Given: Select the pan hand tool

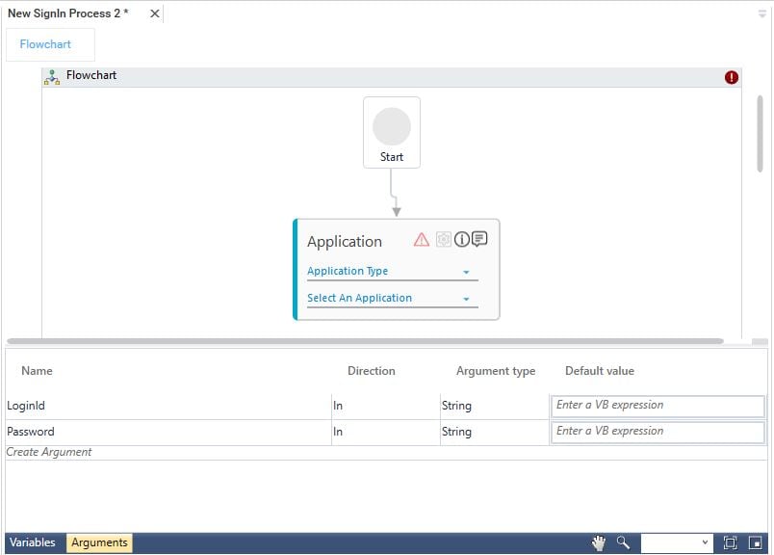Looking at the screenshot, I should click(x=599, y=543).
